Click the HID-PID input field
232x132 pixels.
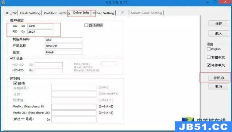coord(49,70)
